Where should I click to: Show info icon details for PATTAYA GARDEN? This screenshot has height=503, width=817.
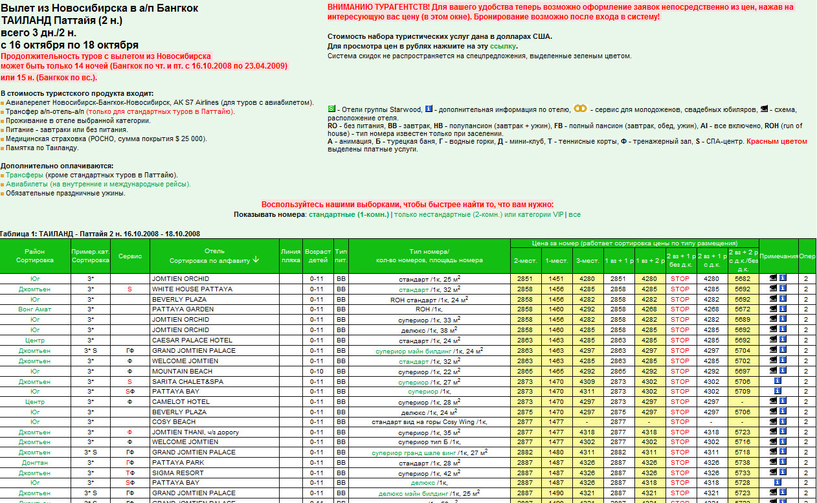pyautogui.click(x=782, y=309)
